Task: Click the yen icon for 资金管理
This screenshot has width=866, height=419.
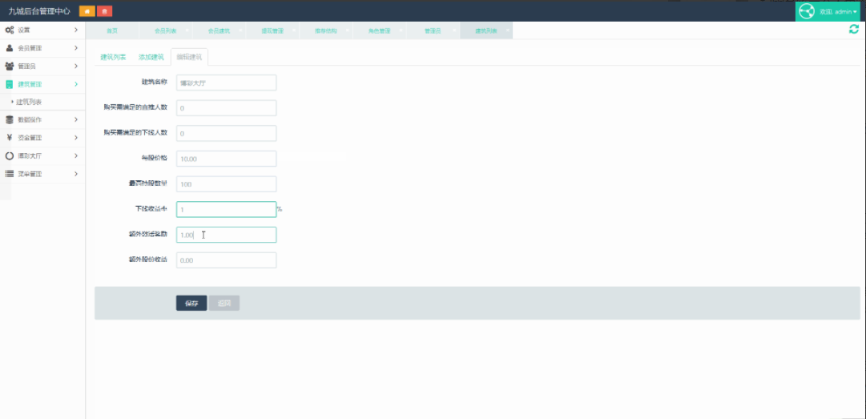Action: 10,138
